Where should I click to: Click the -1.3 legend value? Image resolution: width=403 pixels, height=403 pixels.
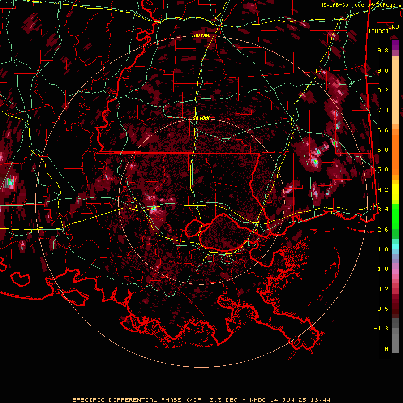[x=381, y=329]
